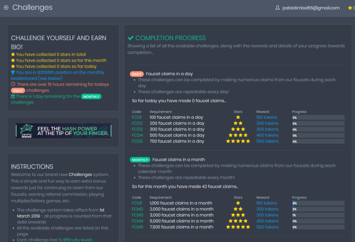Click 100 tokens reward for FCM1

tap(266, 203)
